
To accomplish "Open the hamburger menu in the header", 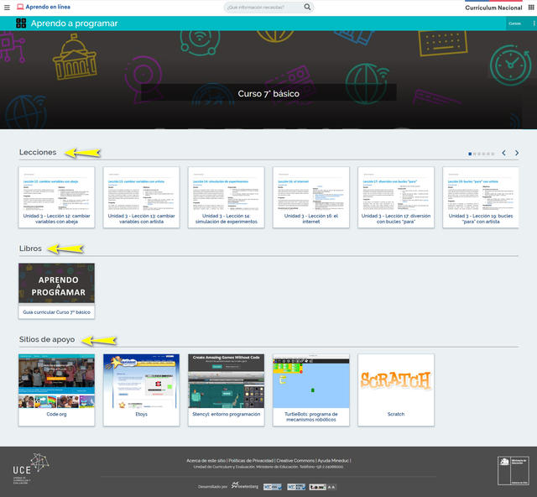I will pos(8,7).
